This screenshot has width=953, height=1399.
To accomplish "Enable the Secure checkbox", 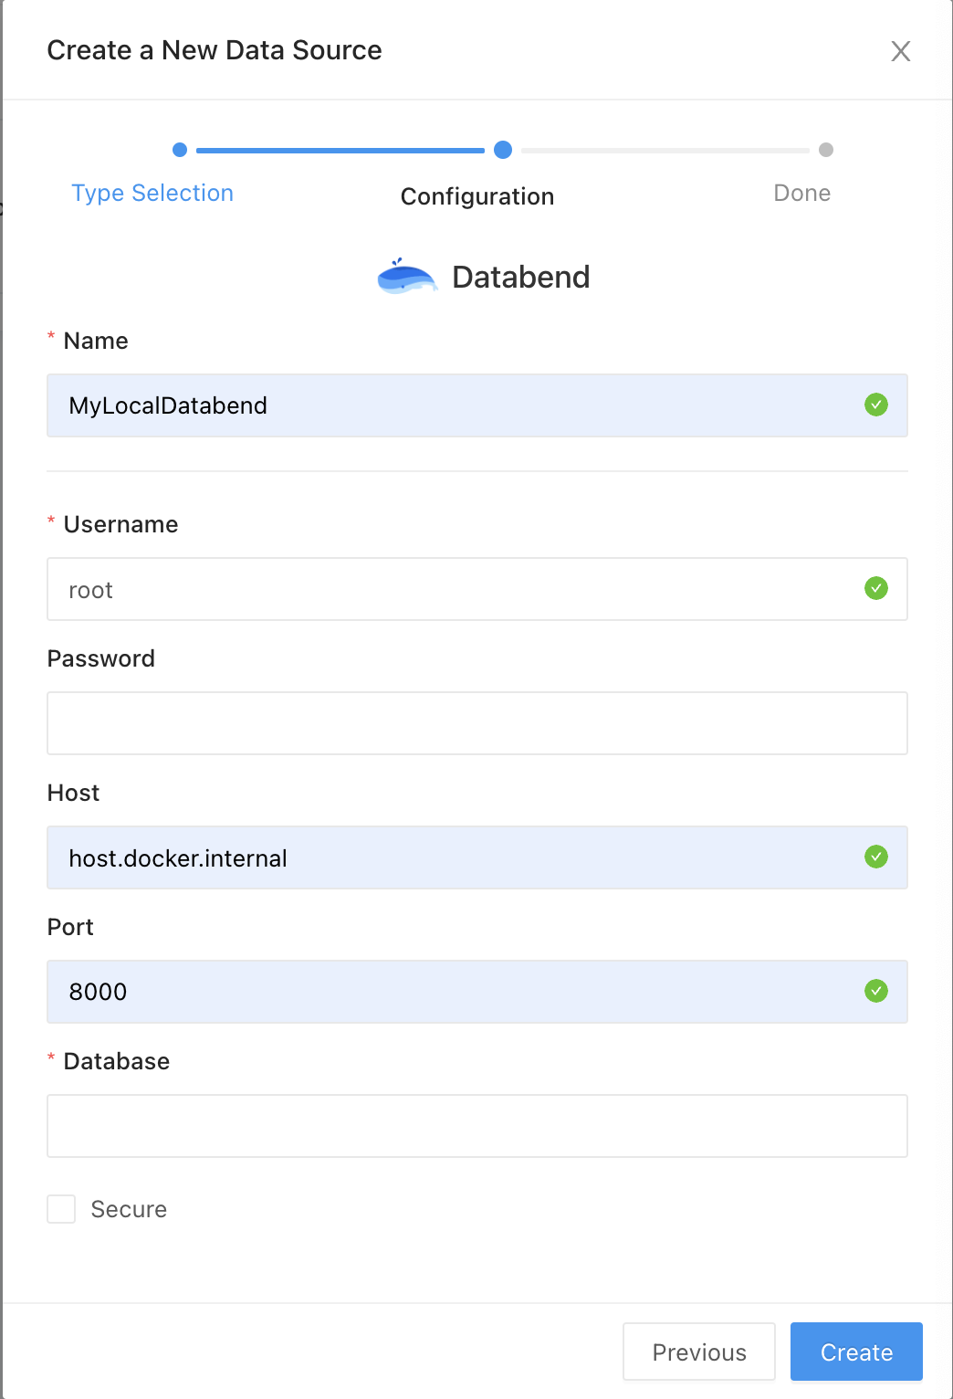I will pyautogui.click(x=62, y=1209).
